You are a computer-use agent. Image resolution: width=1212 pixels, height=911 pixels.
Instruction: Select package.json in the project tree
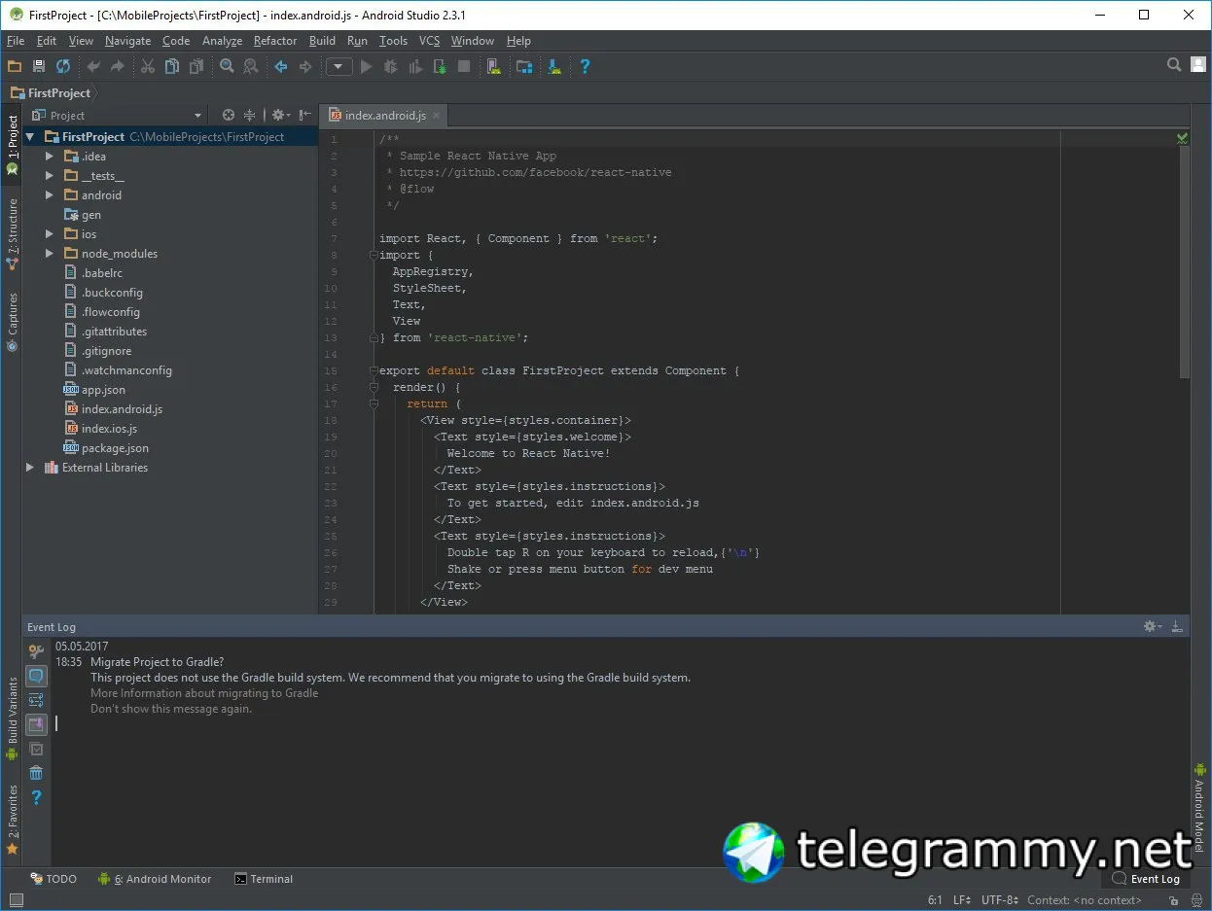click(x=115, y=448)
